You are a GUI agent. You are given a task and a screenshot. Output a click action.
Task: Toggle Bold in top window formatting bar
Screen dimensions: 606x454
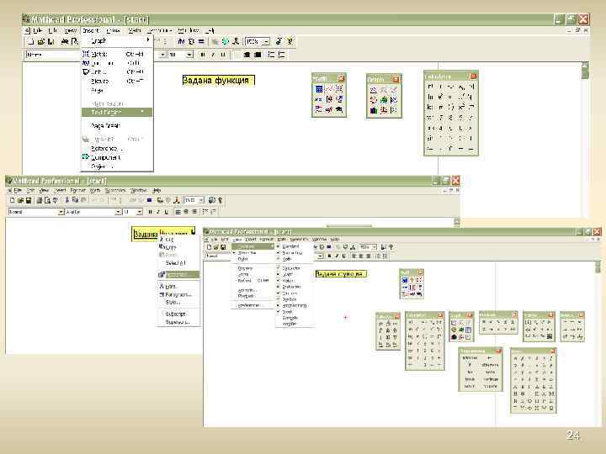tap(202, 55)
